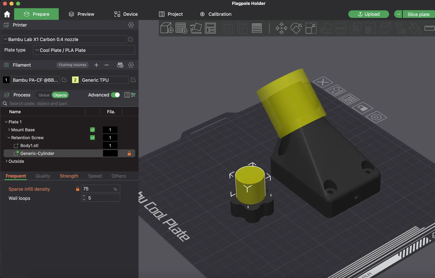Switch process scope to Global

44,95
